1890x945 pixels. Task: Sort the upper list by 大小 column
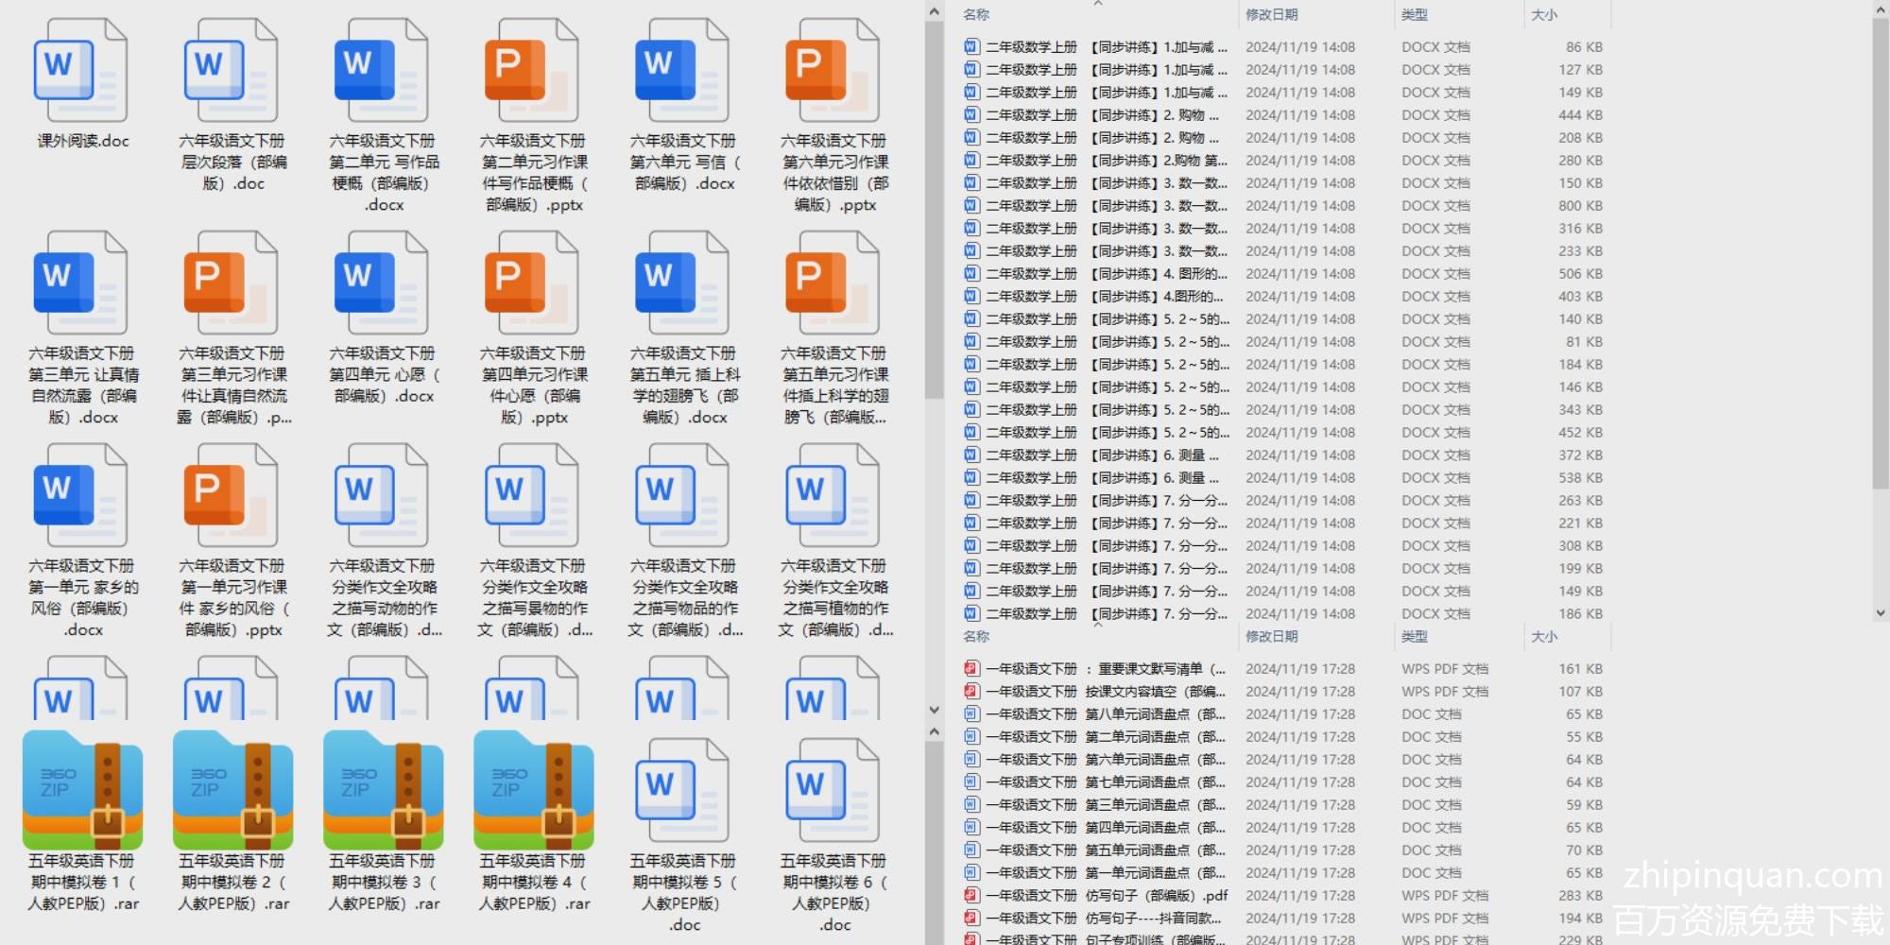pos(1543,14)
